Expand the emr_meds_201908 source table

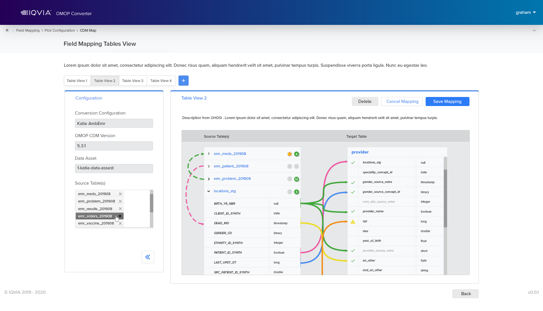point(209,154)
